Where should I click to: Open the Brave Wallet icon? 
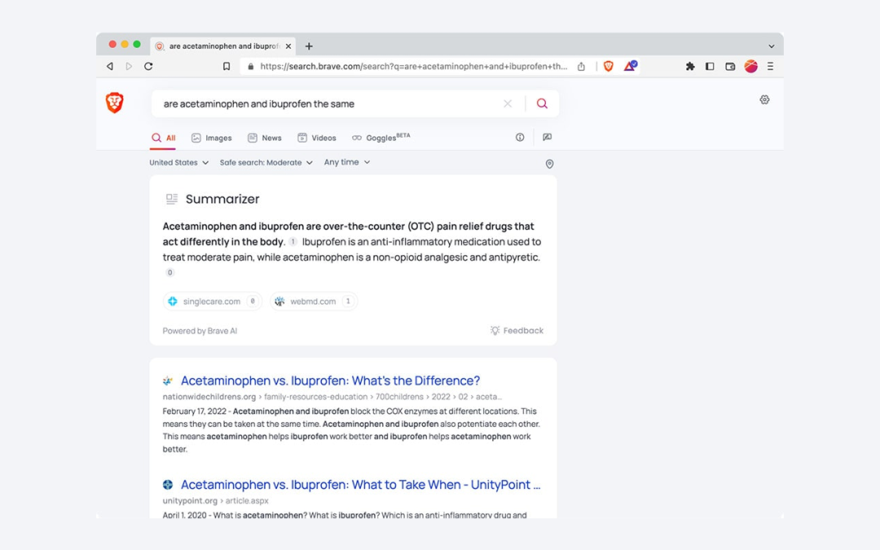point(730,66)
